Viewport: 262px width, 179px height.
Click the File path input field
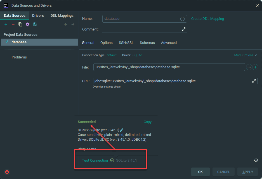click(x=169, y=67)
